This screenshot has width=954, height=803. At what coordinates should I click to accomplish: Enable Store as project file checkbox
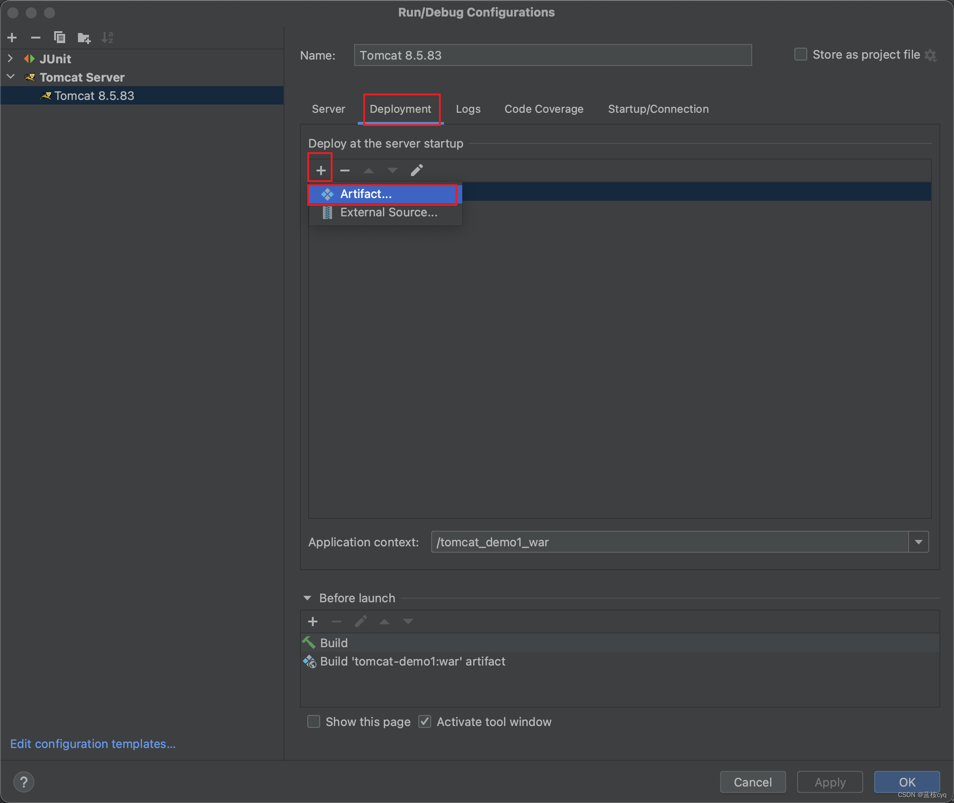click(801, 55)
